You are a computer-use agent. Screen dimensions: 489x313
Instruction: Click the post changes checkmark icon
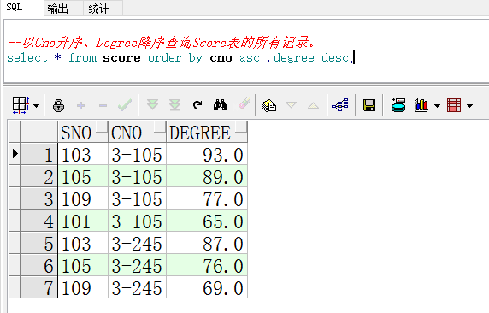[x=125, y=105]
